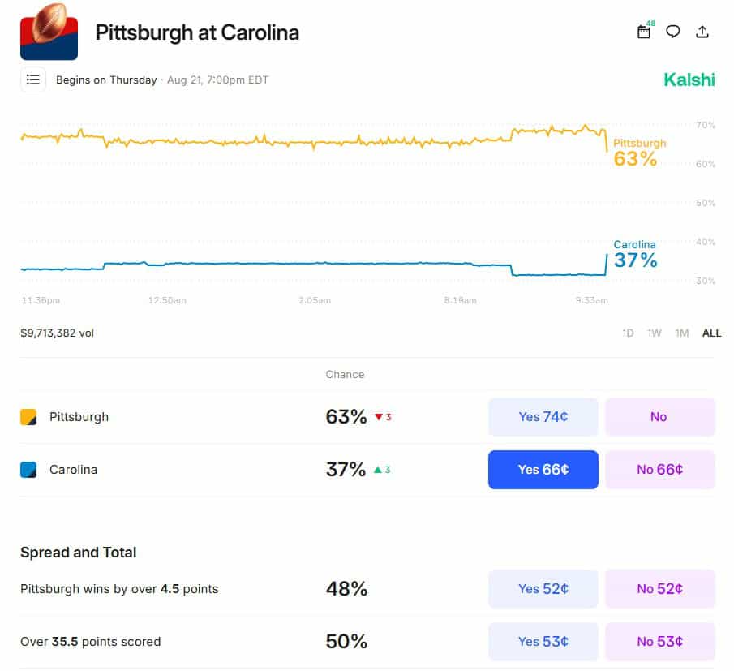This screenshot has width=734, height=671.
Task: Click the Pittsburgh yellow team color icon
Action: coord(28,417)
